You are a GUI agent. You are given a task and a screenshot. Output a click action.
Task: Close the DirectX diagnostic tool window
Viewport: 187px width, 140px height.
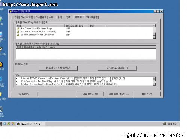coord(162,12)
